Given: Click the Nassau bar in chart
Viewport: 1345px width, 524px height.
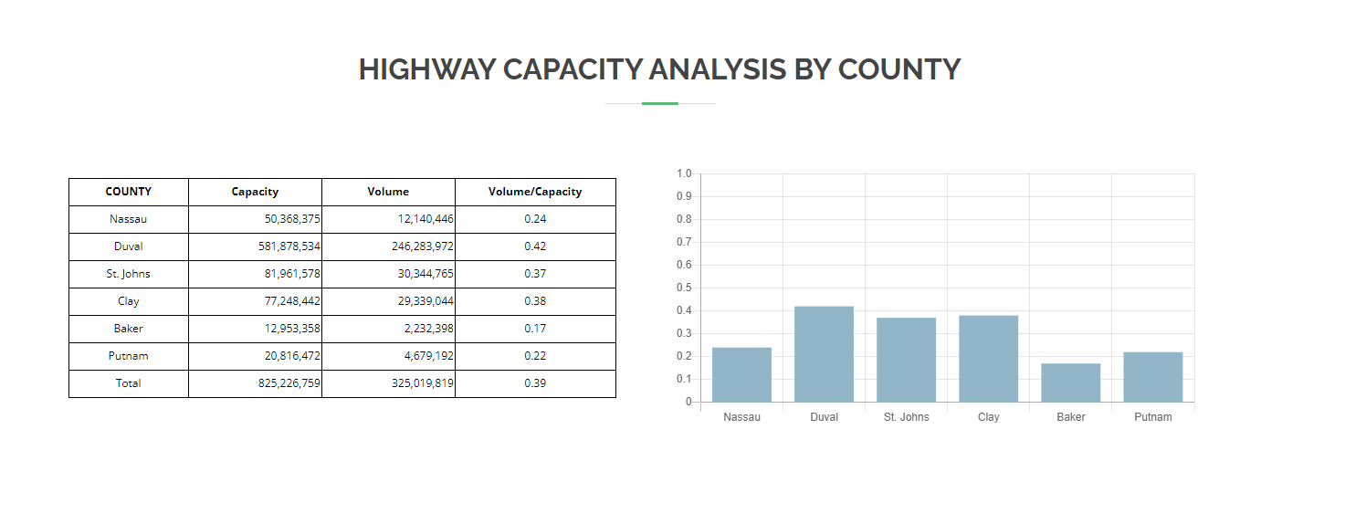Looking at the screenshot, I should [741, 374].
